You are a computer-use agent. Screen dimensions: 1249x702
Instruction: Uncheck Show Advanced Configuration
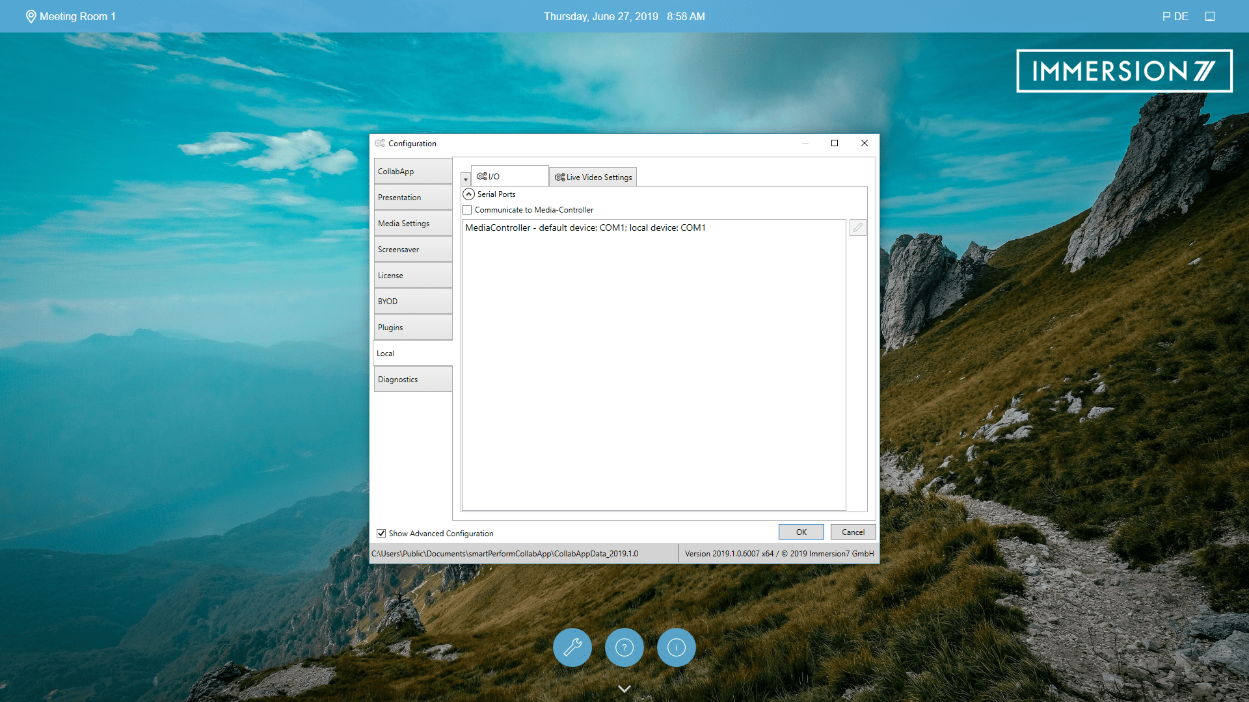pyautogui.click(x=381, y=533)
